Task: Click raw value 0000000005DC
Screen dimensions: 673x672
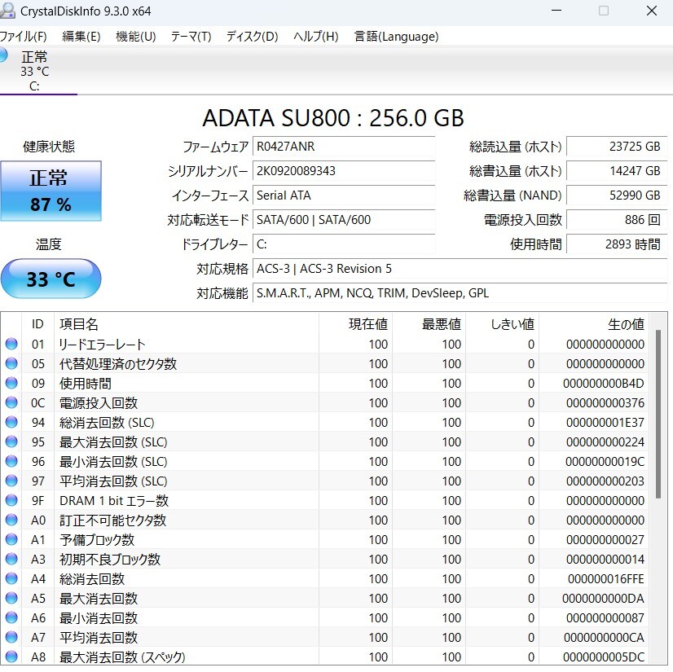Action: pos(604,657)
